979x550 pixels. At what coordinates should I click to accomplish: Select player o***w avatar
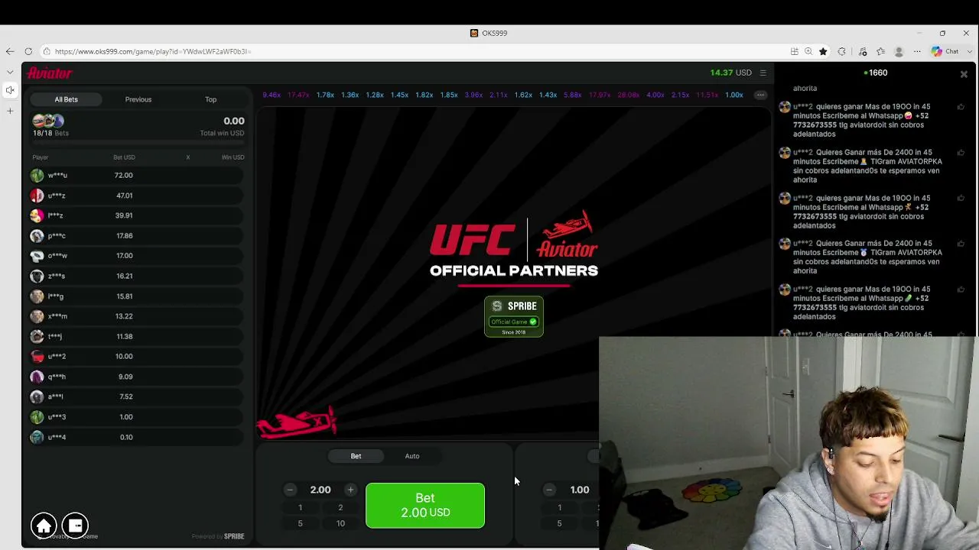(37, 256)
